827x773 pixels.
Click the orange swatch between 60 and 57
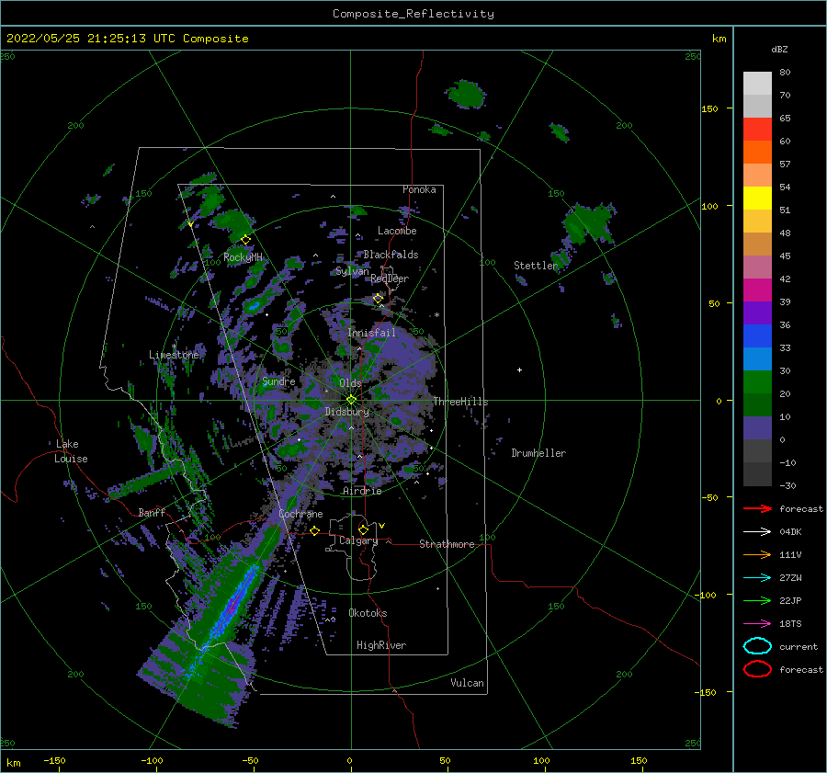tap(757, 153)
